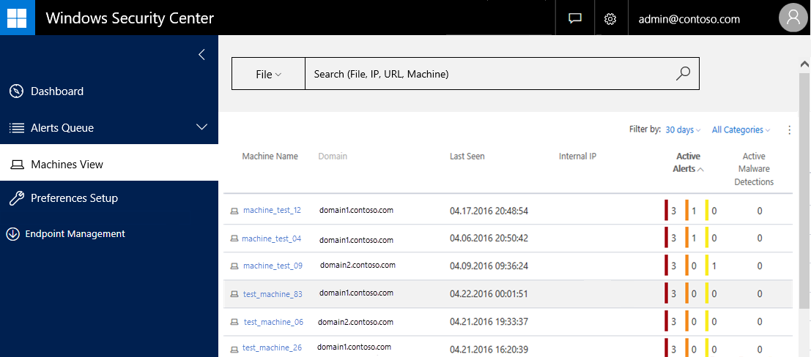Screen dimensions: 811x357
Task: Collapse the left navigation pane
Action: pos(201,54)
